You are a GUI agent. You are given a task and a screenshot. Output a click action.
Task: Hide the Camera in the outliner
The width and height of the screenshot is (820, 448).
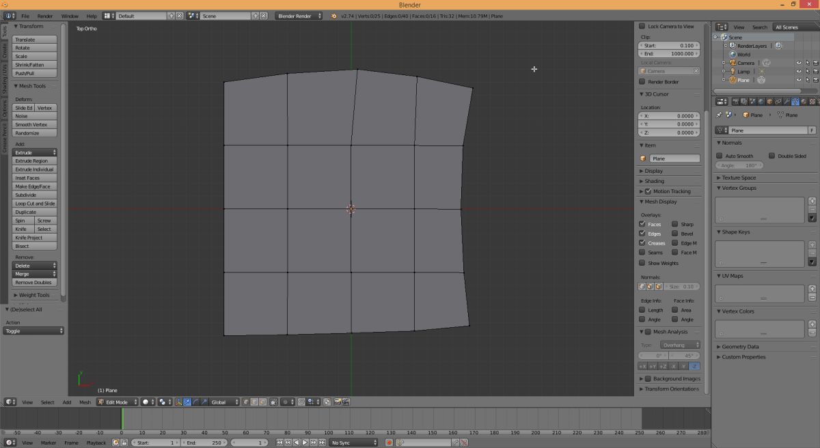(x=798, y=63)
